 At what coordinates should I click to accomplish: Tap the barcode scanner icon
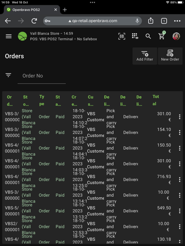click(122, 36)
